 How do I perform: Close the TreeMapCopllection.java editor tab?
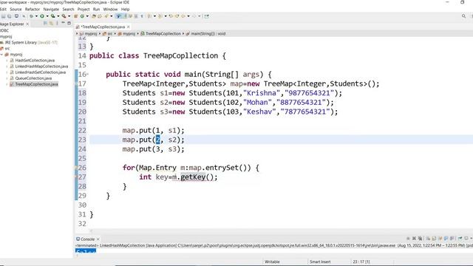point(129,27)
